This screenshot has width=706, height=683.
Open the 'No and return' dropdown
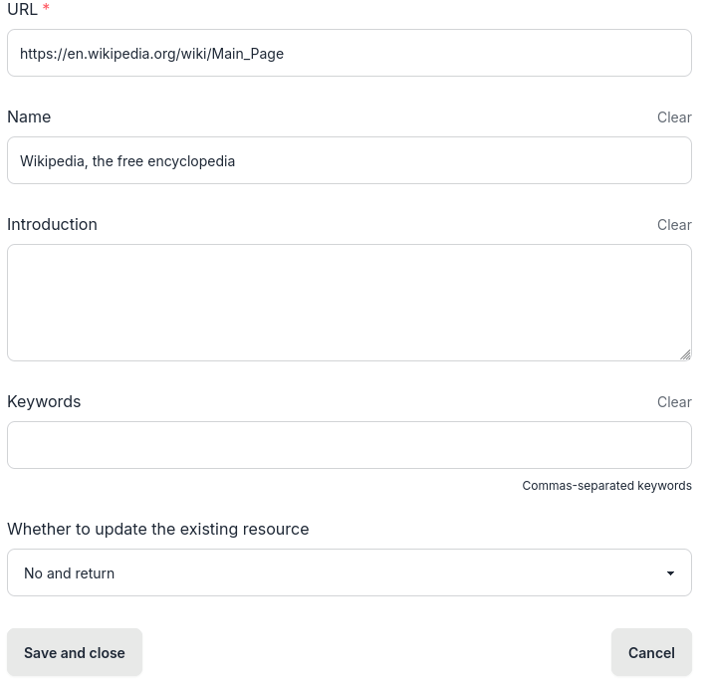(x=349, y=572)
